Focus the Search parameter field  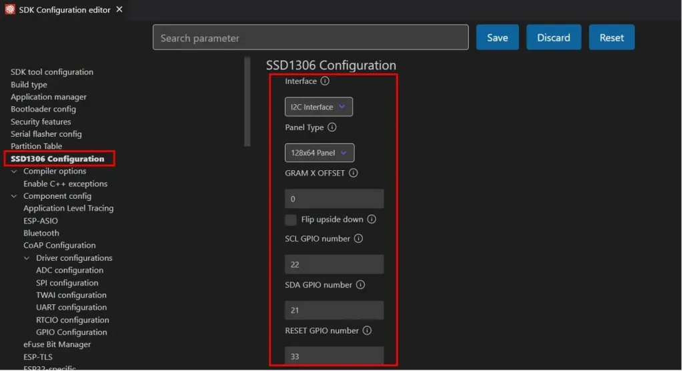(311, 37)
